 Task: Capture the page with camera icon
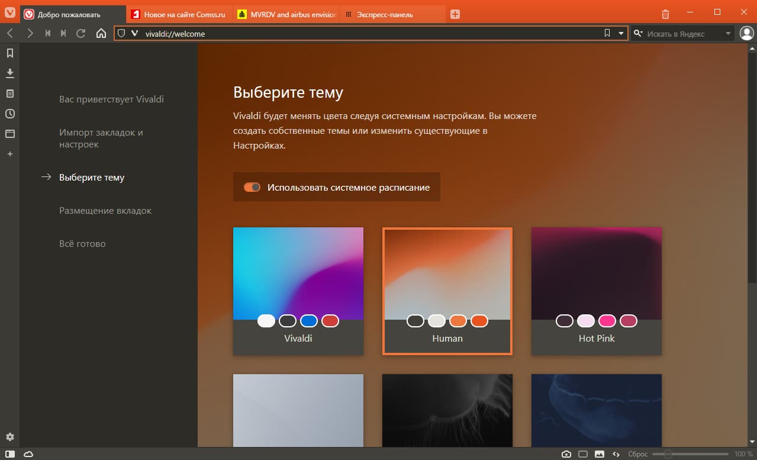point(566,454)
